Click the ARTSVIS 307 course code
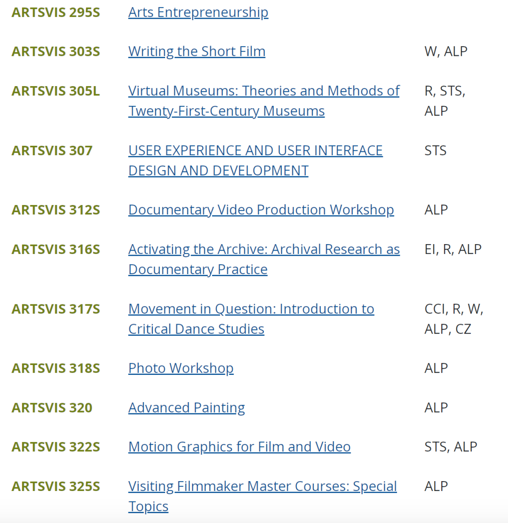Image resolution: width=508 pixels, height=523 pixels. tap(52, 151)
